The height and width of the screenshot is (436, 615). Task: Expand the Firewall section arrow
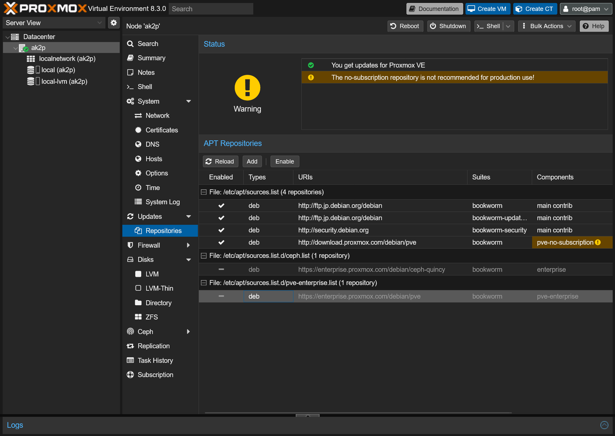coord(188,245)
